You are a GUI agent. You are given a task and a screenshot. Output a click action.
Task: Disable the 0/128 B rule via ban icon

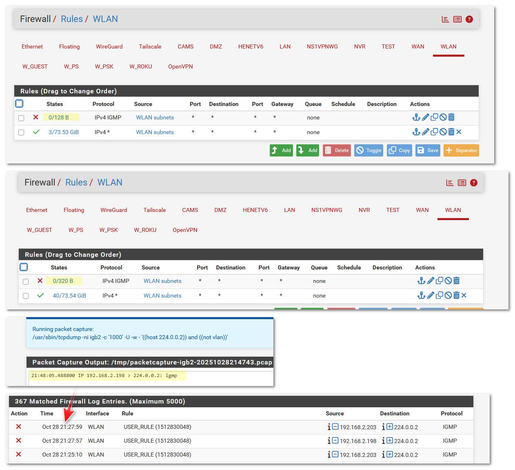pyautogui.click(x=443, y=117)
